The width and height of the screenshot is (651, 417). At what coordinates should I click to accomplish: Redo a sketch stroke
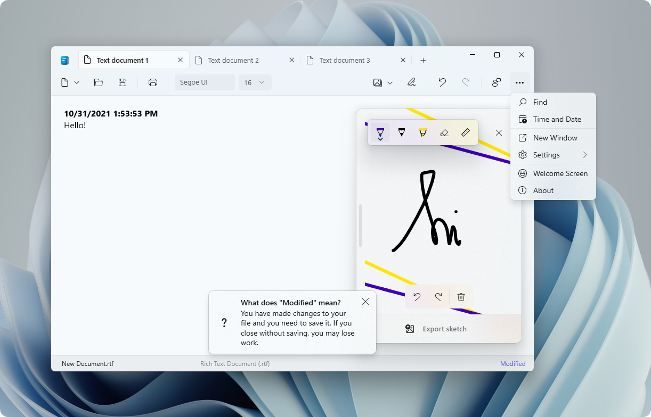pyautogui.click(x=438, y=297)
